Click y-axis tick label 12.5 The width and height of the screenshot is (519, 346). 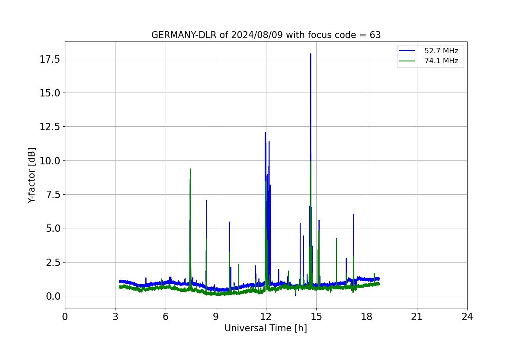(x=50, y=127)
